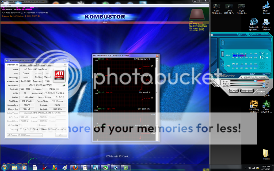
Task: Switch to Firefox in the taskbar
Action: click(x=75, y=168)
